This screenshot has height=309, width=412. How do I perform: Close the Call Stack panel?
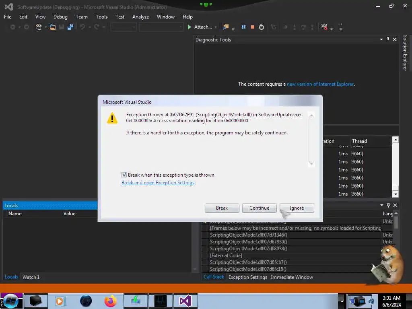(395, 205)
